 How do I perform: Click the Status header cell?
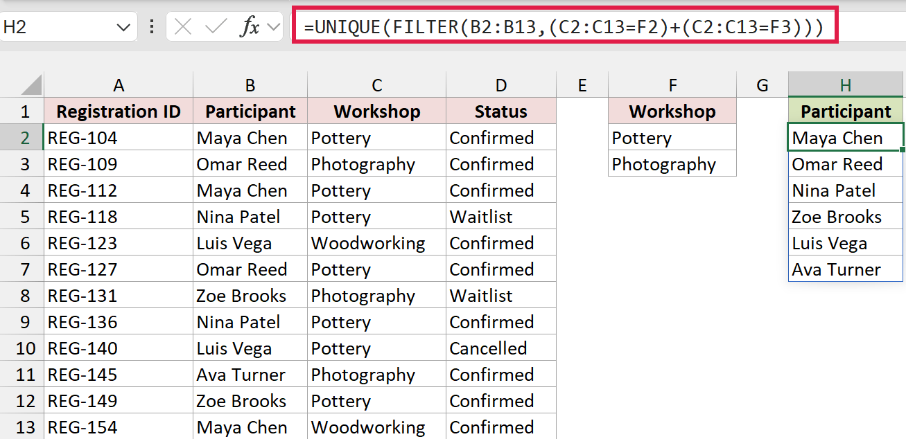pyautogui.click(x=501, y=111)
